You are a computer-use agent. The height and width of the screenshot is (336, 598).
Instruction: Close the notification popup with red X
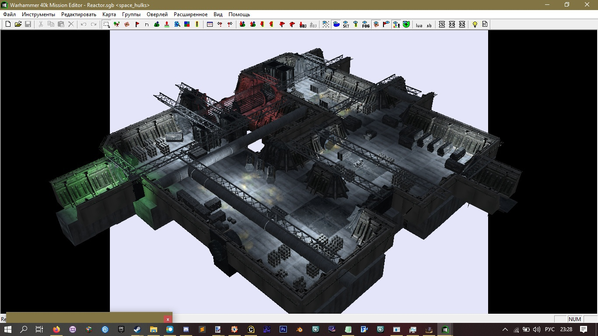168,319
